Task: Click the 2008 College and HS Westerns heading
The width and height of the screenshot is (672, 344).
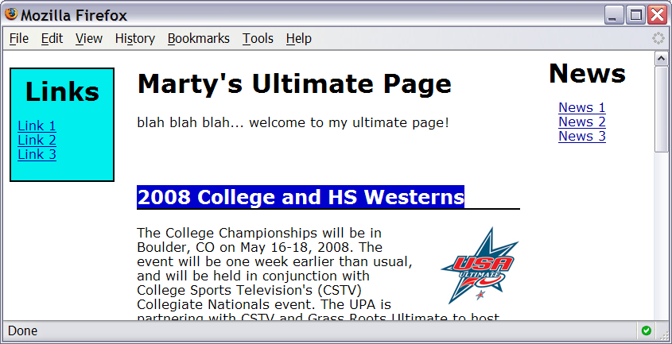Action: (301, 197)
